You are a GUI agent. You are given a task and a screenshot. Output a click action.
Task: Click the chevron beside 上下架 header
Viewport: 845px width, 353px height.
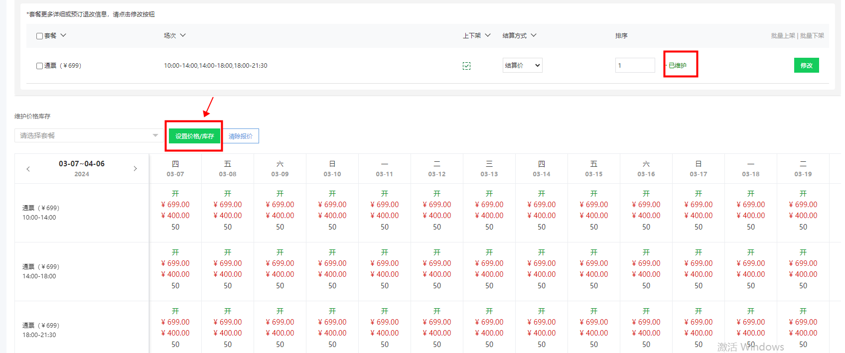click(488, 35)
